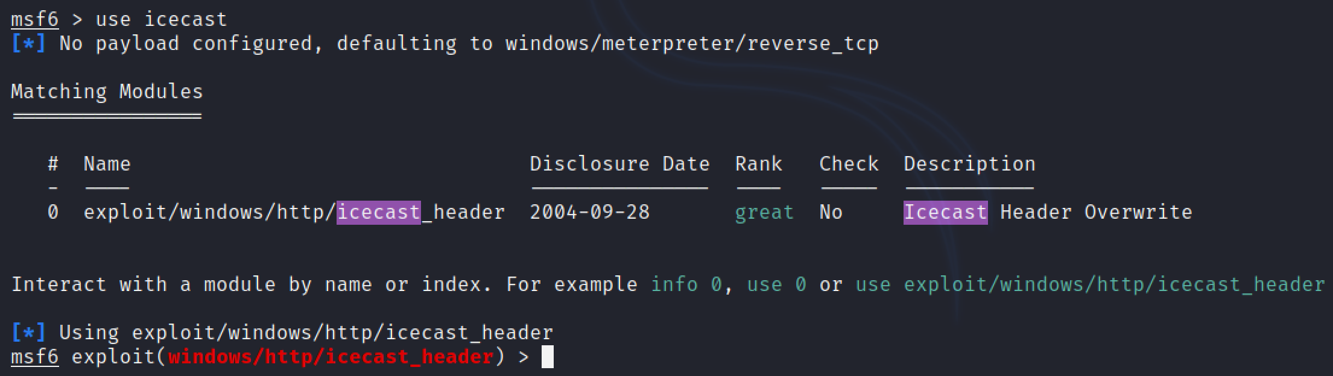Click the '#' column header
Image resolution: width=1333 pixels, height=376 pixels.
53,164
